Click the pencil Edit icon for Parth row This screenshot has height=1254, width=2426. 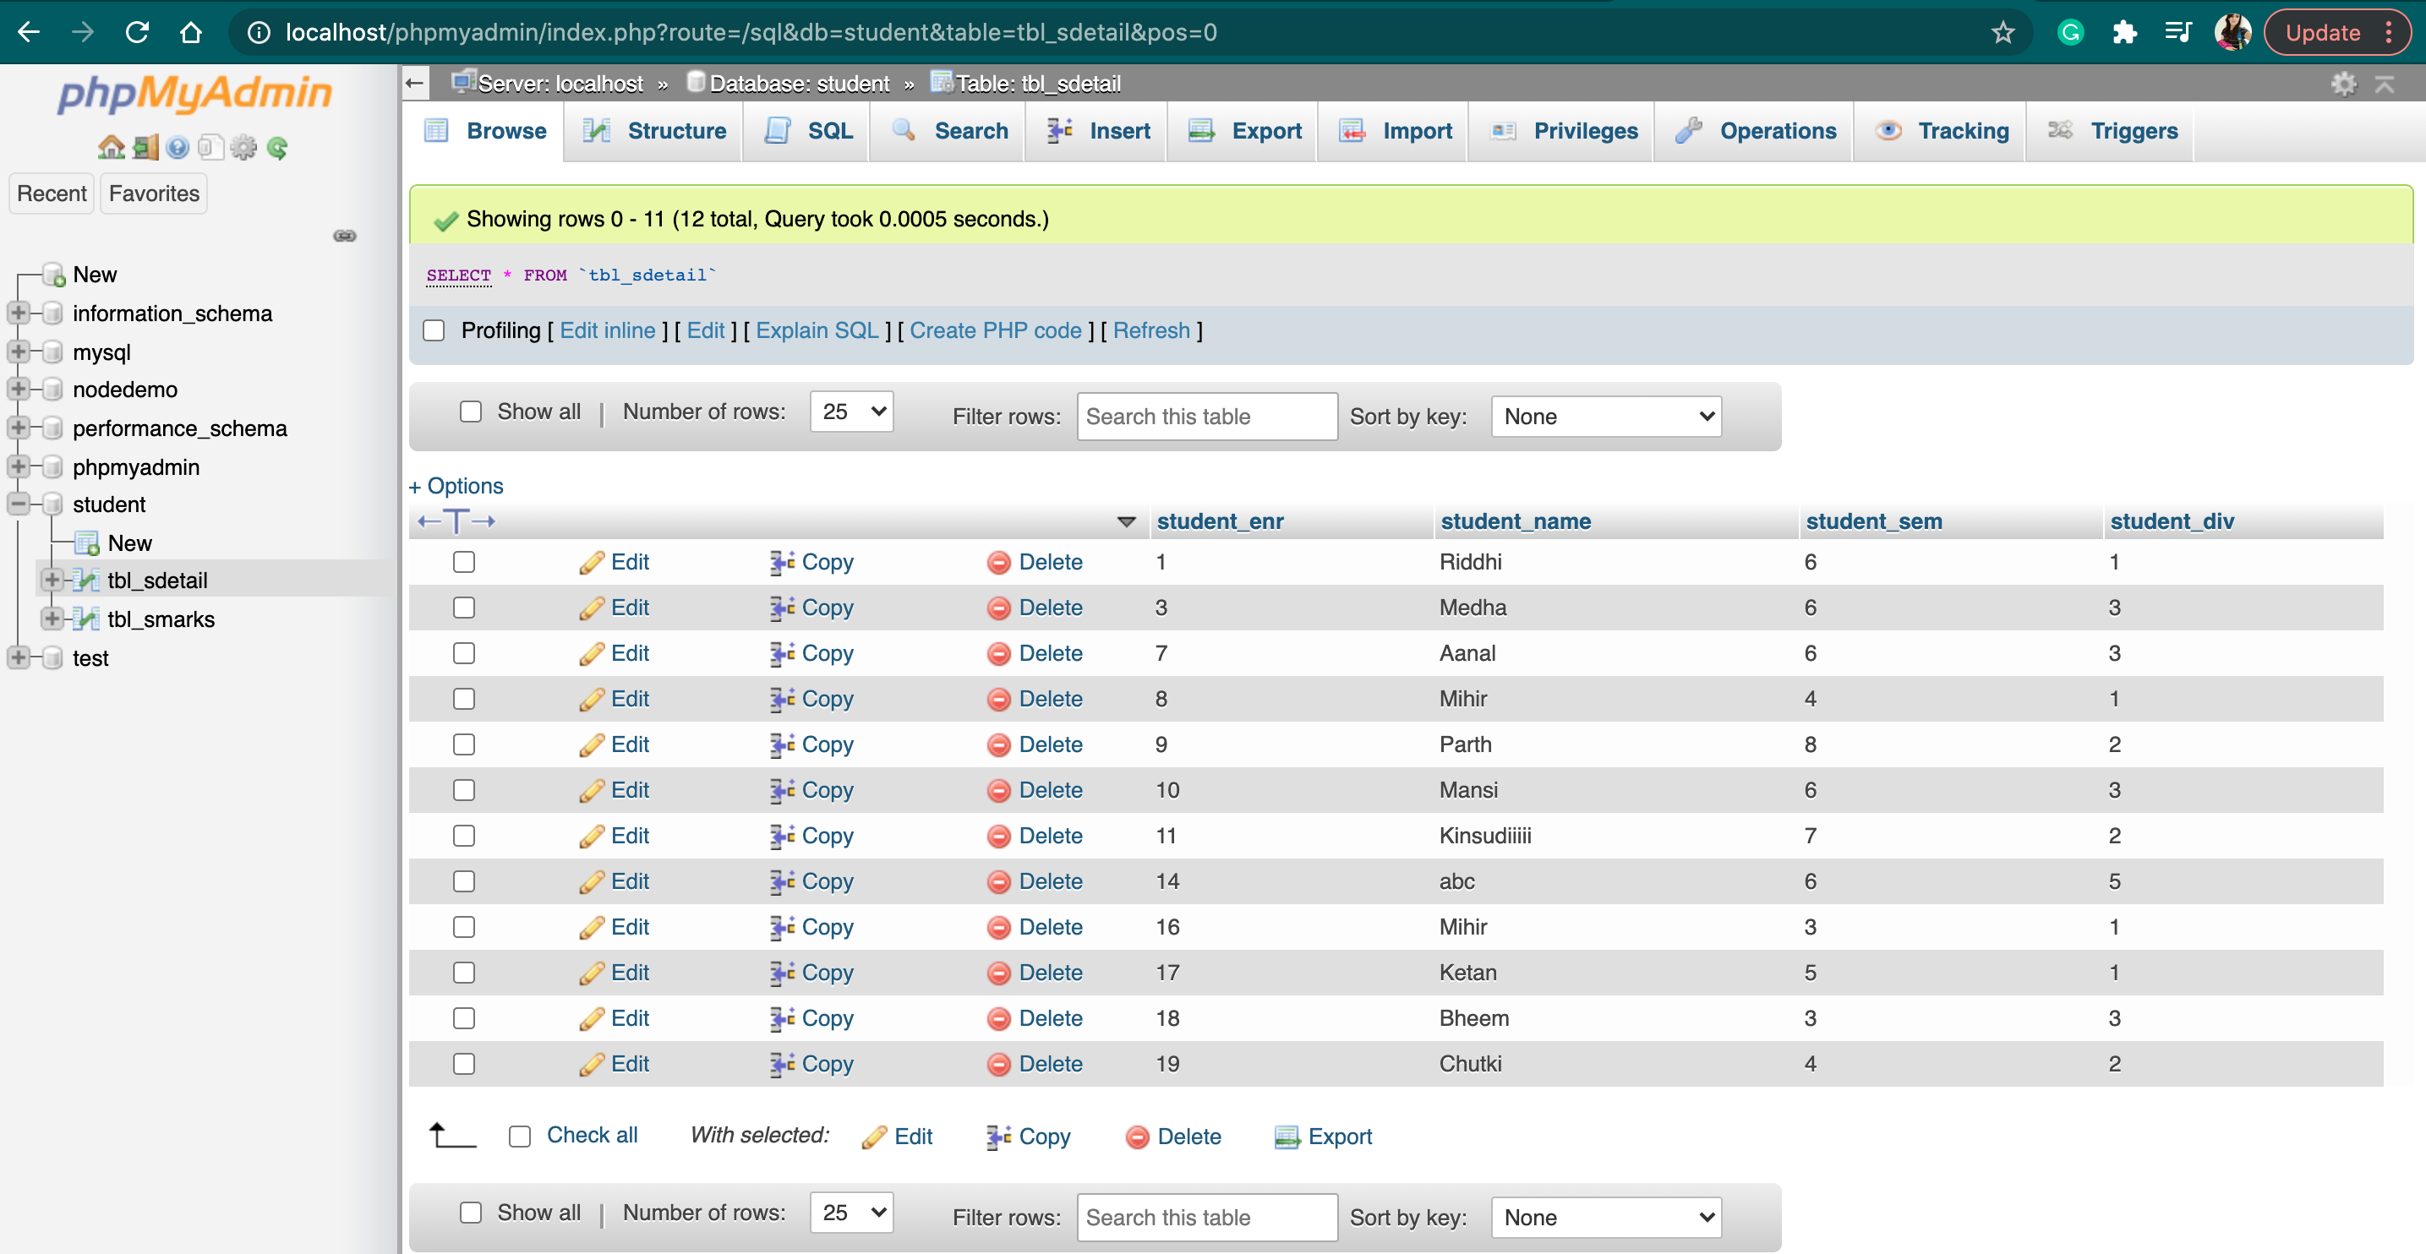[592, 745]
